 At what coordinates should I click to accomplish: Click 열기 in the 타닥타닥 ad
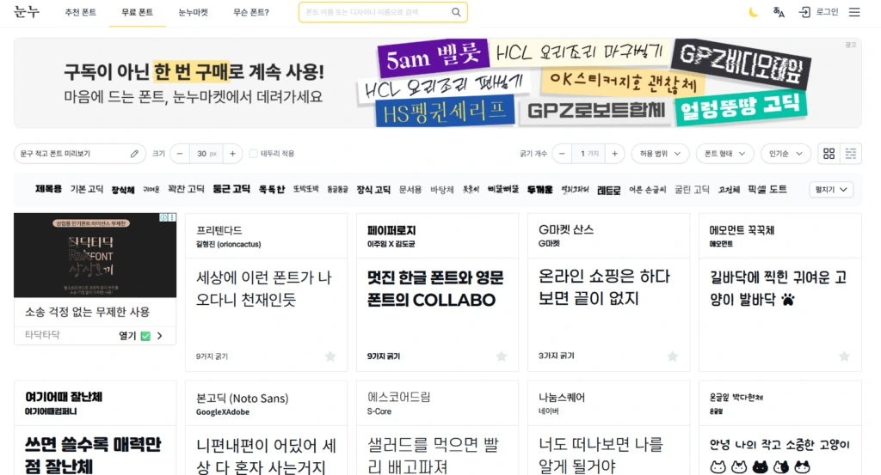click(x=127, y=336)
